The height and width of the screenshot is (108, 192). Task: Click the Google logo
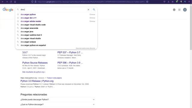coord(8,9)
